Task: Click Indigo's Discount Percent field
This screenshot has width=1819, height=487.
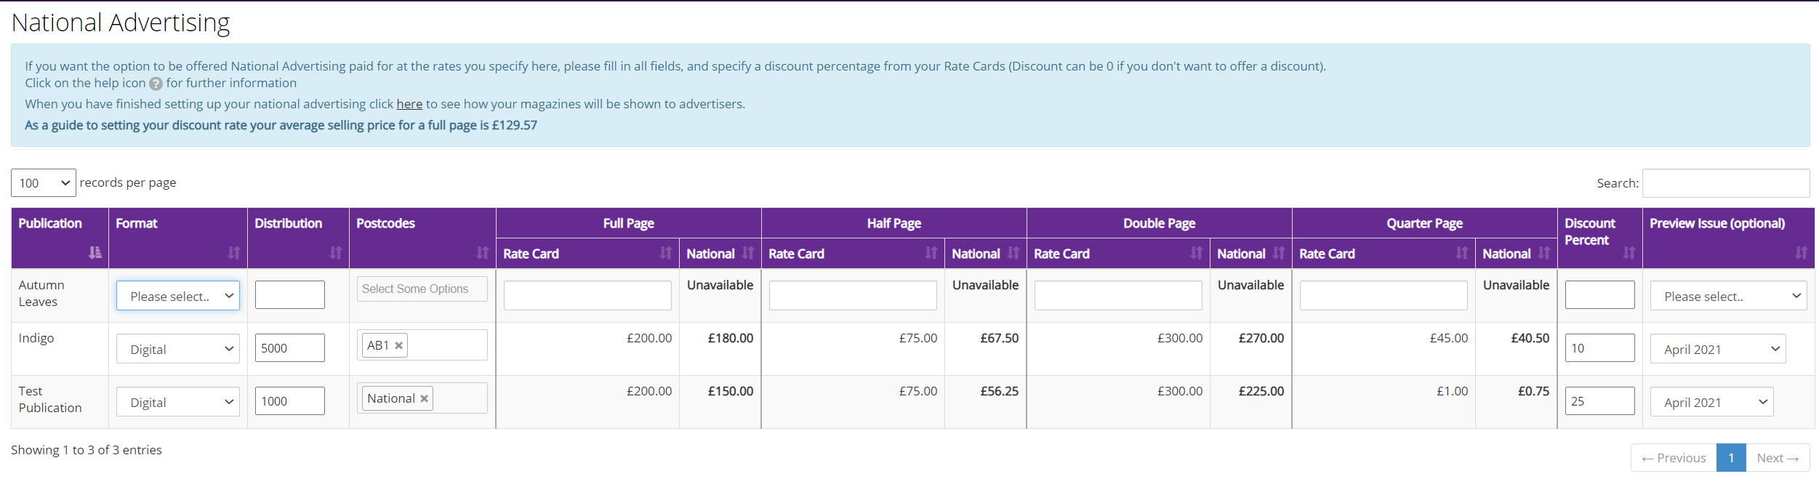Action: [1599, 348]
